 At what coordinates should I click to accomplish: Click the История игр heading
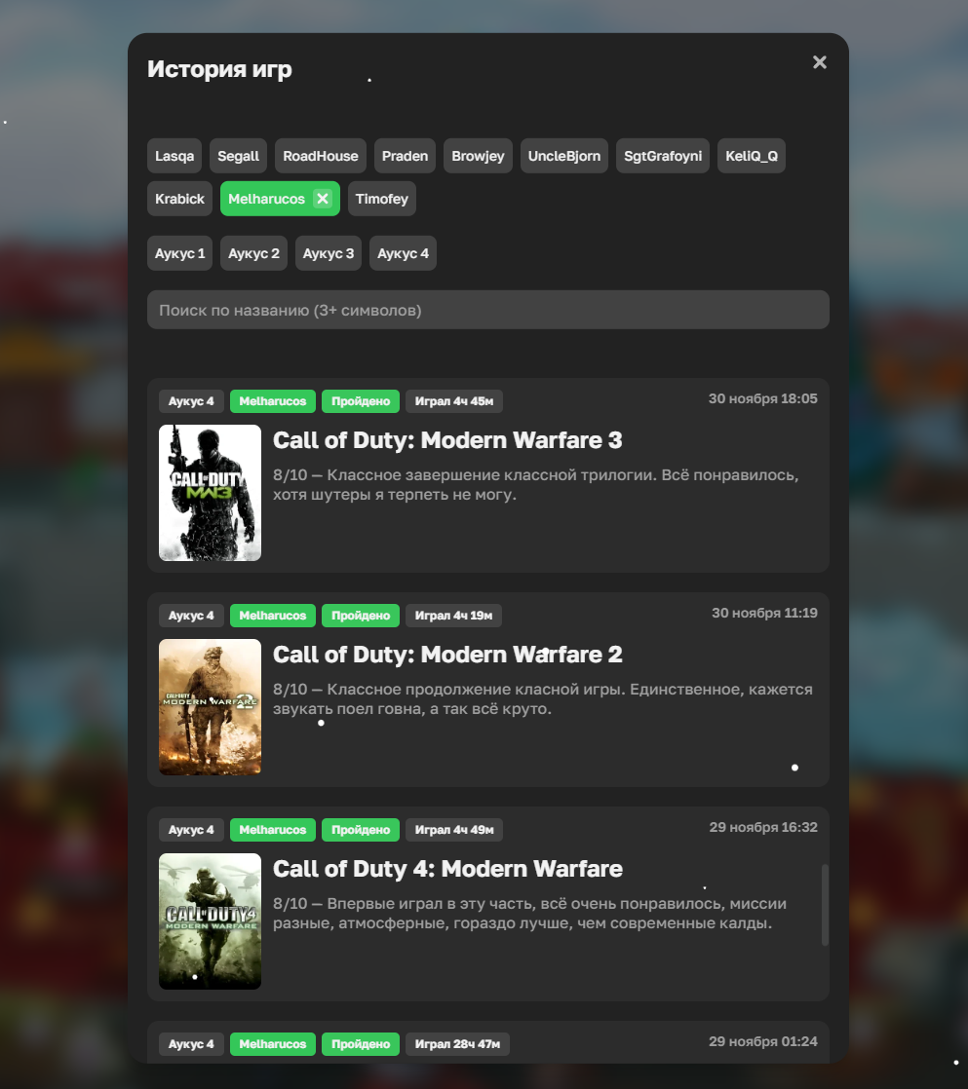click(219, 69)
